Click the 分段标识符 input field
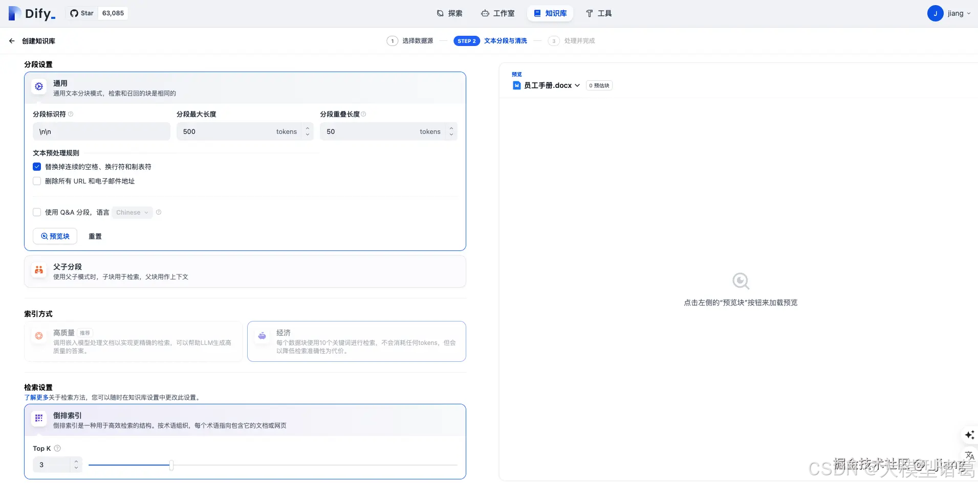Viewport: 978px width, 485px height. point(101,131)
